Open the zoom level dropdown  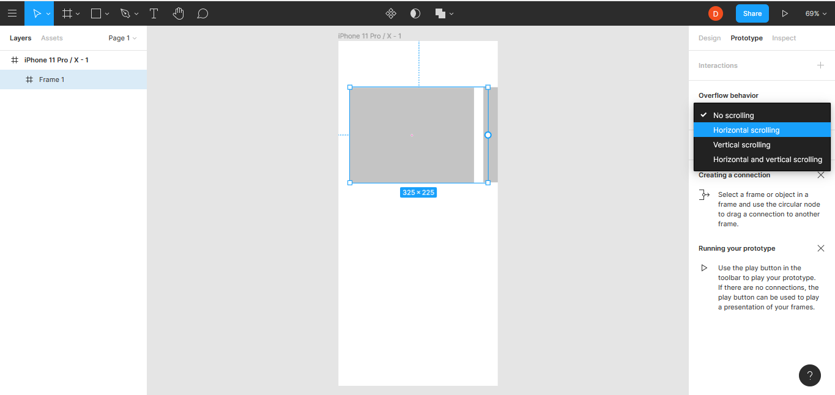pos(816,13)
